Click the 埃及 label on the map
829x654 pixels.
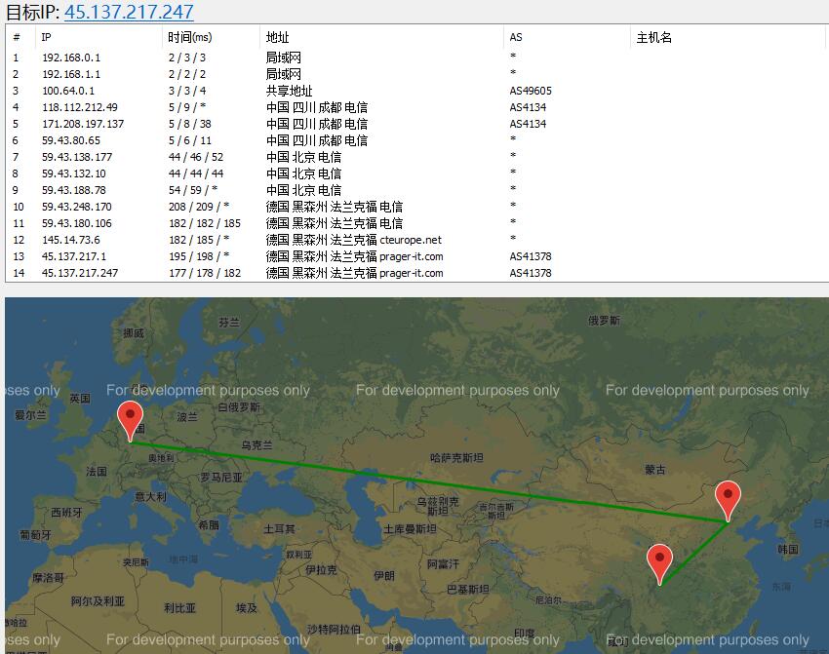[x=247, y=608]
